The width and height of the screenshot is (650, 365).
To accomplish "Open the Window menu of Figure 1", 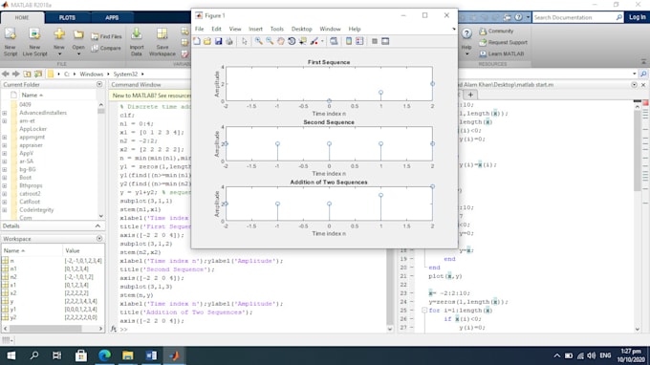I will (x=330, y=29).
